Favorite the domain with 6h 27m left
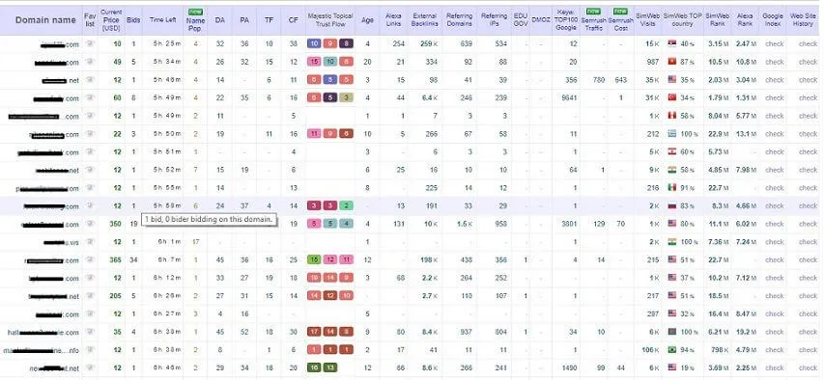Viewport: 824px width, 380px height. click(x=90, y=313)
